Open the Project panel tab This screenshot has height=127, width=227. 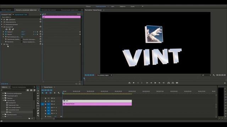(6, 10)
